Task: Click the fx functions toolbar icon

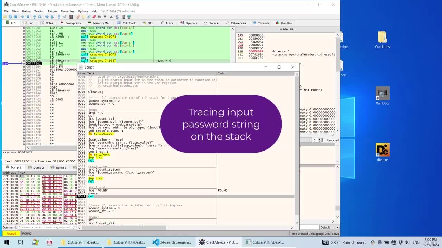Action: point(99,17)
